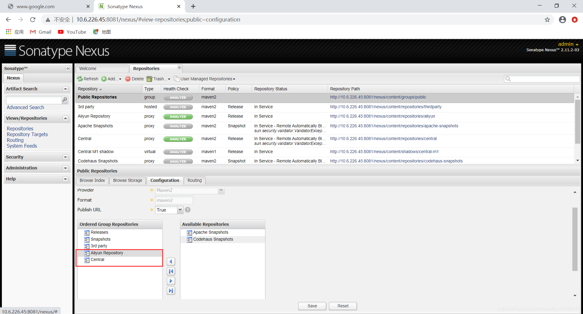This screenshot has height=314, width=583.
Task: Click the move all left arrow button
Action: coord(171,271)
